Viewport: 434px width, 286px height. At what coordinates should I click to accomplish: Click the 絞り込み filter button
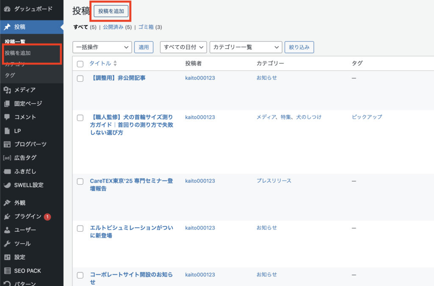(300, 47)
